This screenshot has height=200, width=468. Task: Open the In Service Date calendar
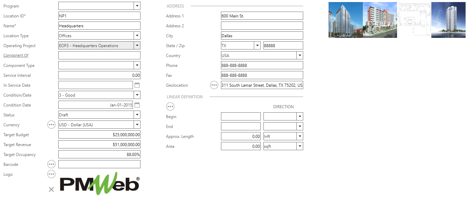(x=137, y=85)
